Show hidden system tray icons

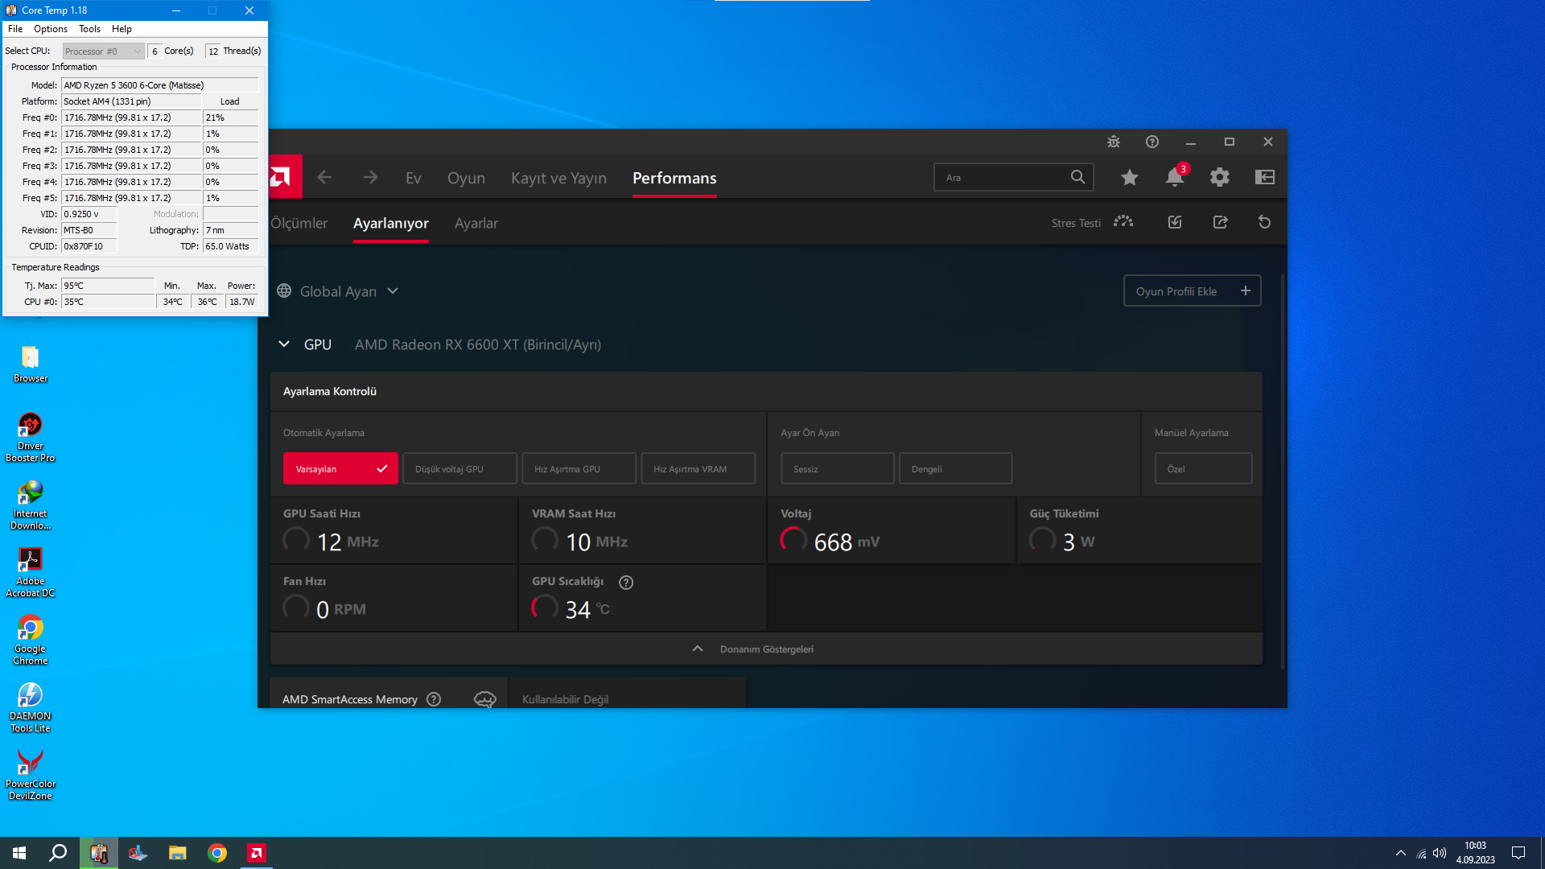[1400, 853]
